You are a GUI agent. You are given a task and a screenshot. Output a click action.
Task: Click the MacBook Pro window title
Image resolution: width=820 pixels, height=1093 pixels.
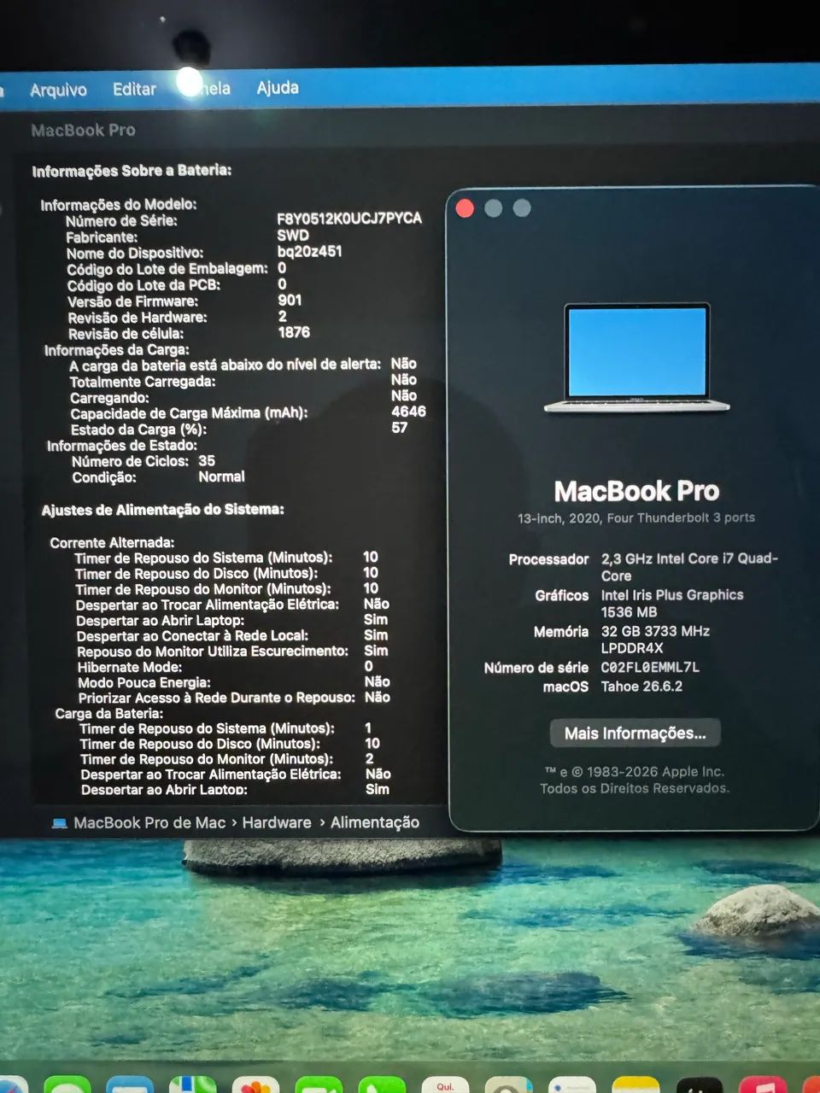pos(83,130)
